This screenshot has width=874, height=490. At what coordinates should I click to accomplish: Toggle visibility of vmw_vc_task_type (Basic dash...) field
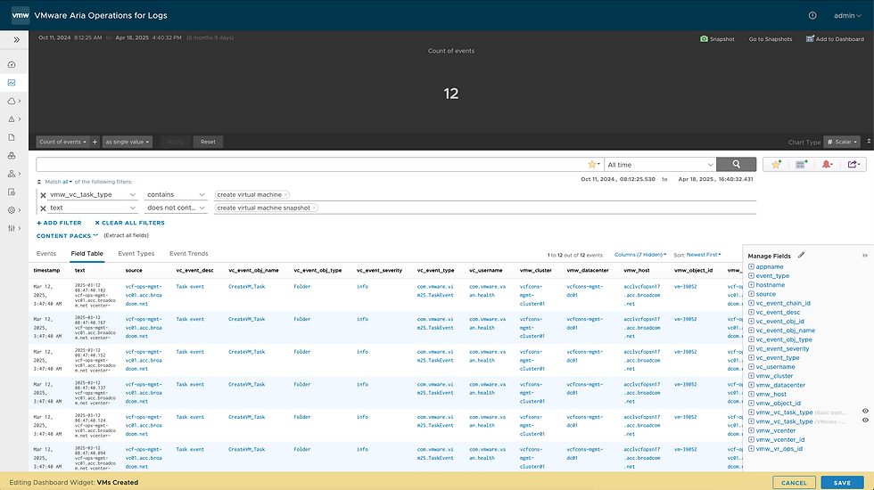point(865,412)
